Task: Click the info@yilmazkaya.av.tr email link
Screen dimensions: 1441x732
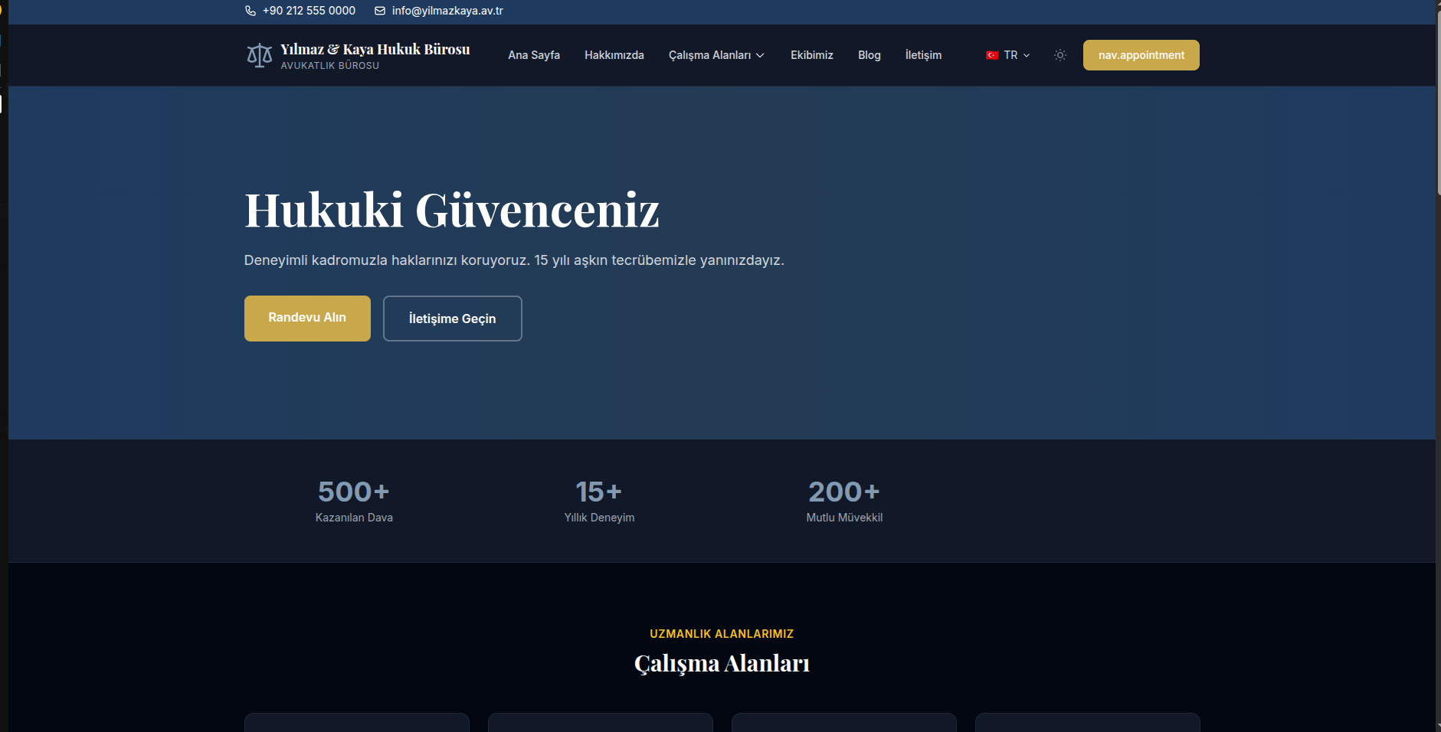Action: coord(447,11)
